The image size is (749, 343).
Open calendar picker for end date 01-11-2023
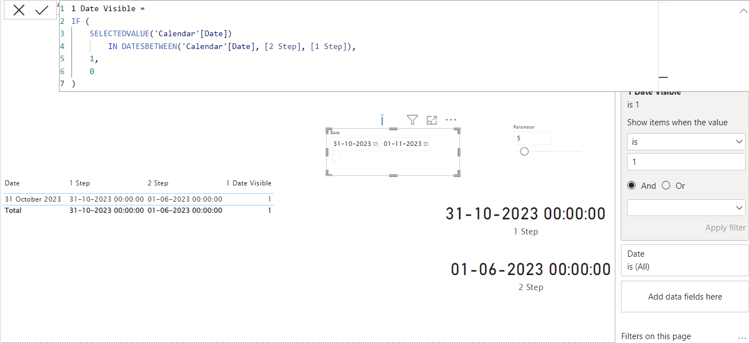pyautogui.click(x=426, y=144)
